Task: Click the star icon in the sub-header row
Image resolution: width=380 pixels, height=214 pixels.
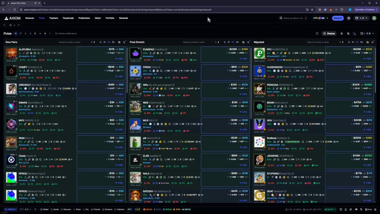Action: coord(10,25)
